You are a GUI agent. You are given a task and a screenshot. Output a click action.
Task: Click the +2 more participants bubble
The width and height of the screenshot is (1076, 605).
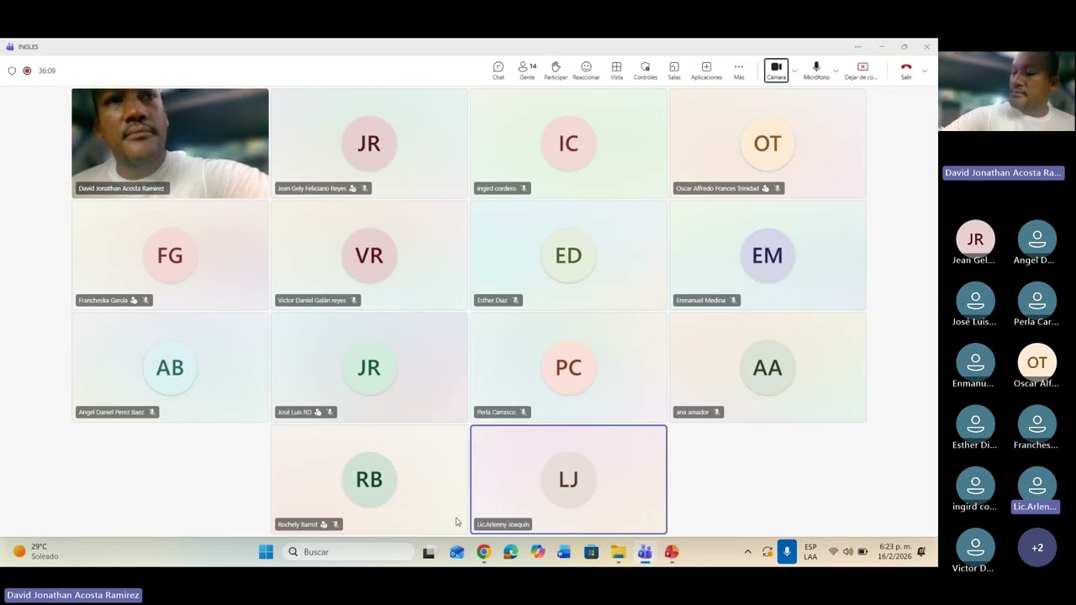(x=1037, y=548)
